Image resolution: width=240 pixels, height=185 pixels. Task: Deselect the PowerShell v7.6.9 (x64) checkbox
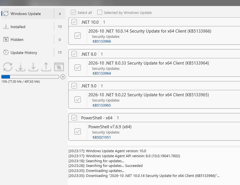77,131
